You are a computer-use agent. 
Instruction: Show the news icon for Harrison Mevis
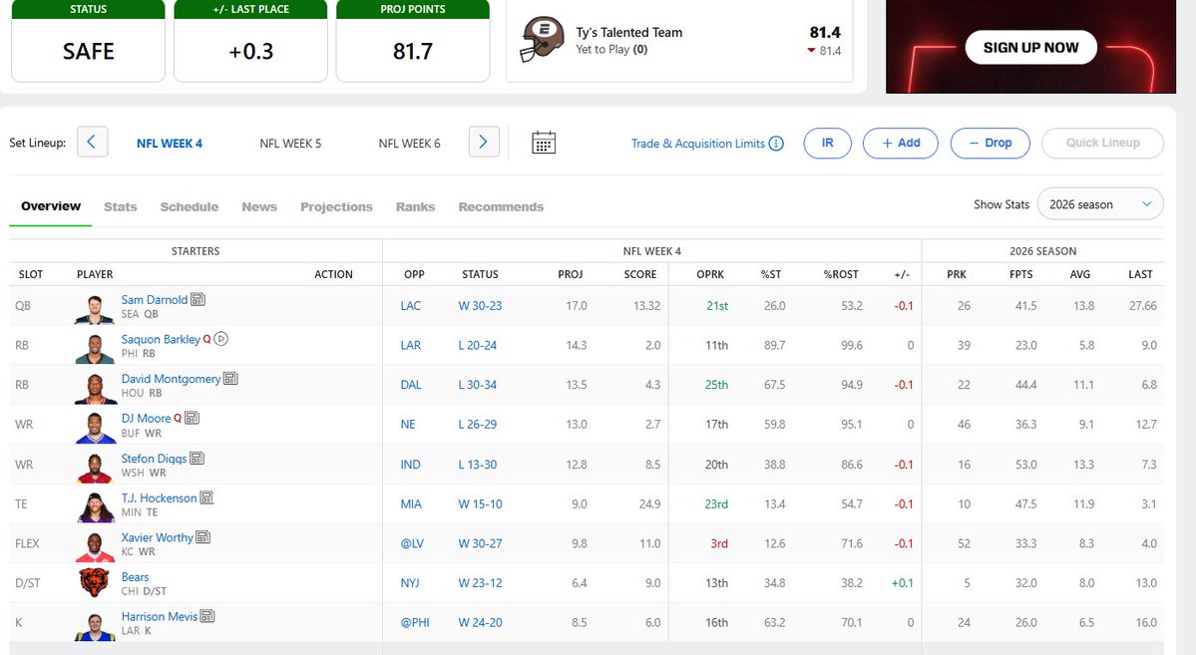207,616
